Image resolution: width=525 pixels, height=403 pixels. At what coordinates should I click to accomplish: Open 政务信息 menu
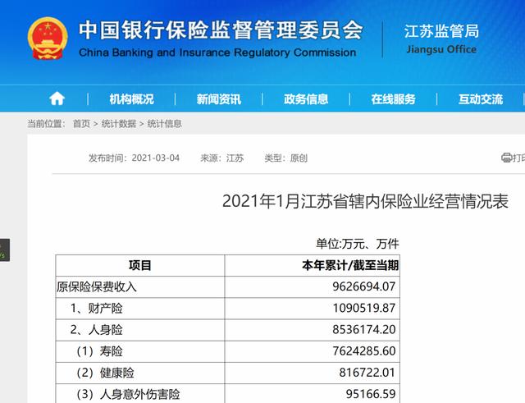[x=306, y=99]
